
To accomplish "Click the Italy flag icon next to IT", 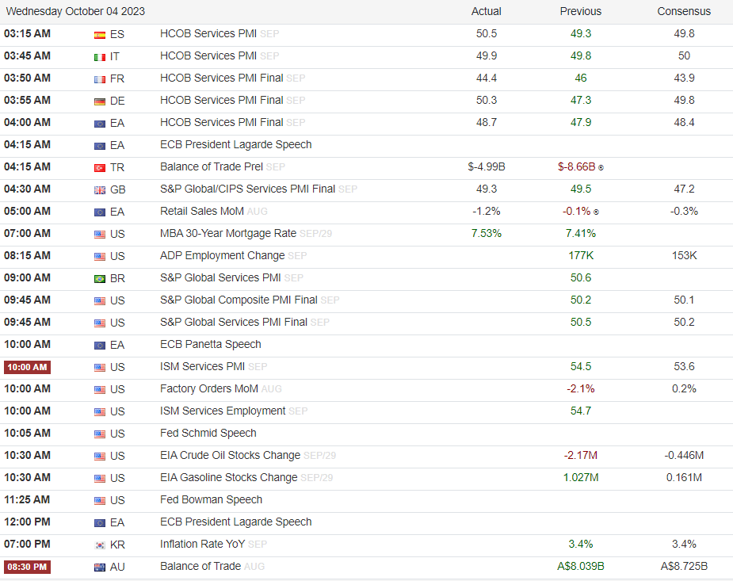I will point(100,57).
